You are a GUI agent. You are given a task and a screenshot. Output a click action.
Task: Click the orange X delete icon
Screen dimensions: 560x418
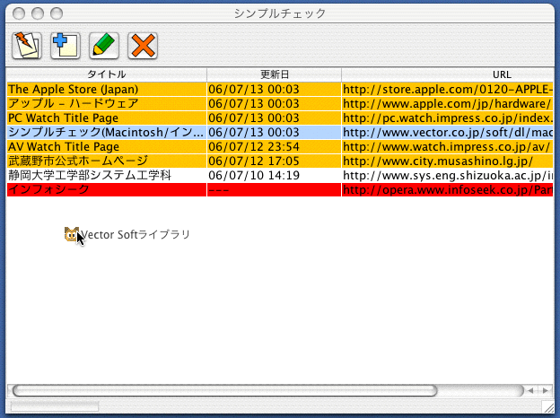coord(143,46)
